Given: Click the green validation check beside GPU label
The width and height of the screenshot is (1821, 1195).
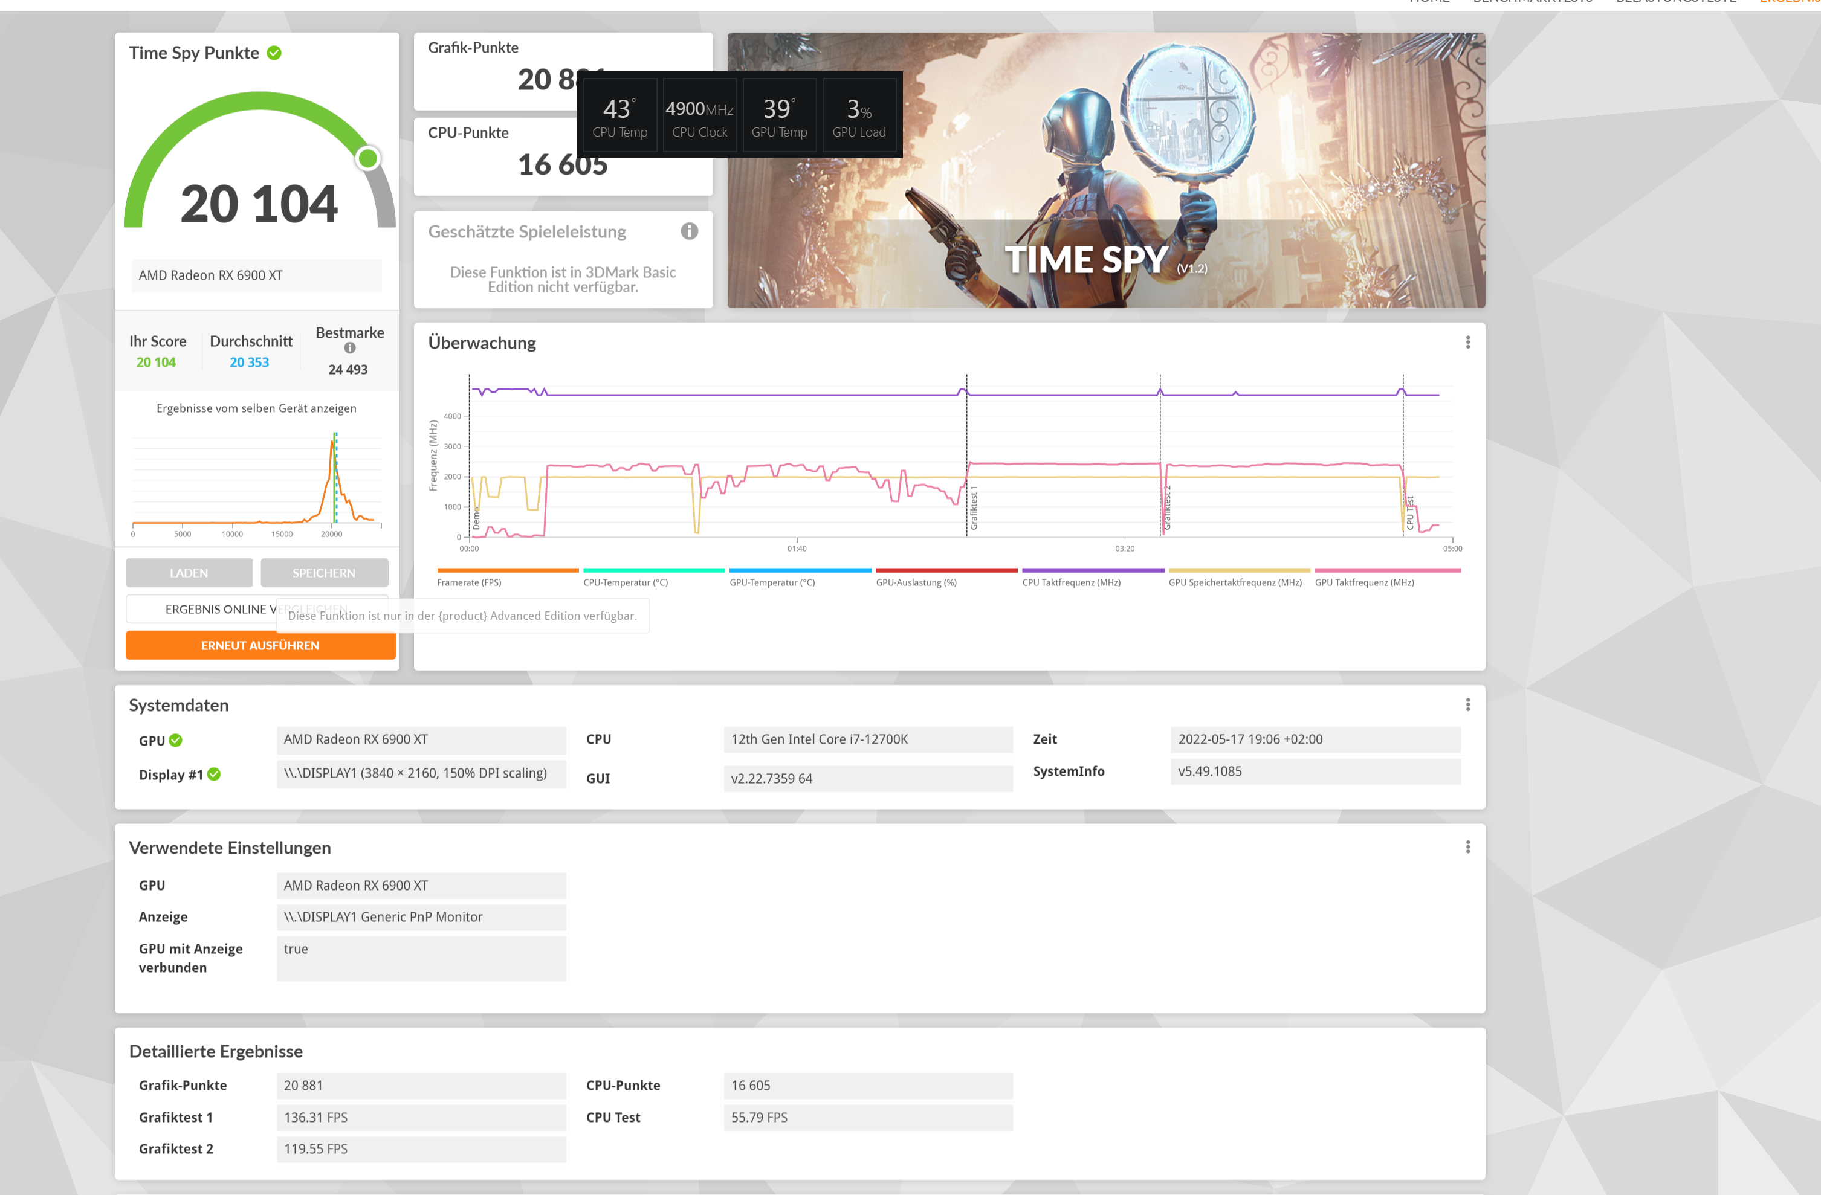Looking at the screenshot, I should tap(176, 740).
